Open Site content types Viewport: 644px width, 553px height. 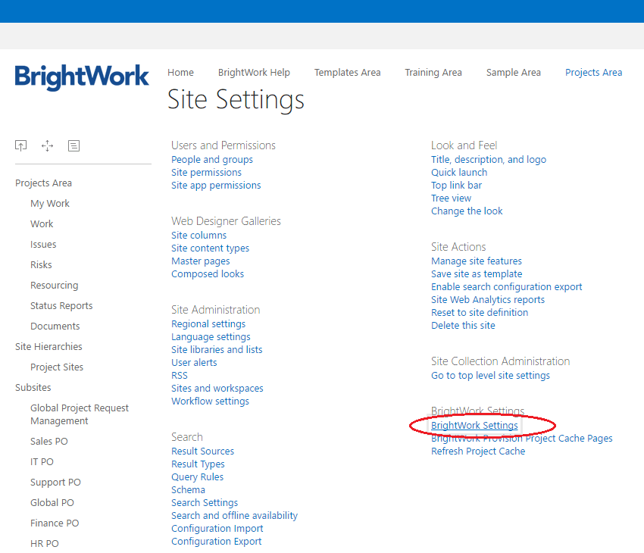pos(211,248)
